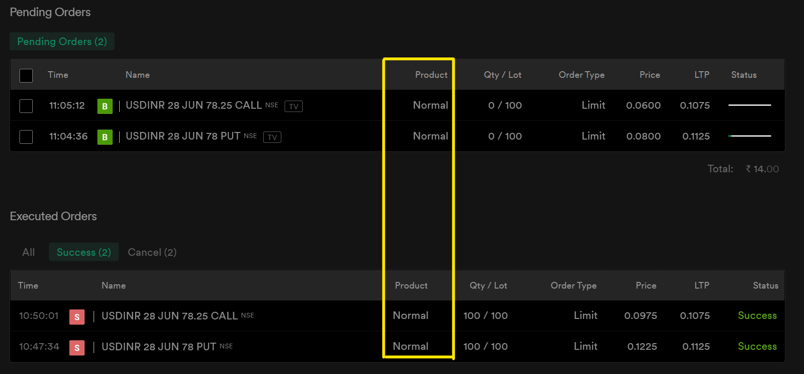Open the Pending Orders (2) tab
The width and height of the screenshot is (804, 374).
point(62,41)
